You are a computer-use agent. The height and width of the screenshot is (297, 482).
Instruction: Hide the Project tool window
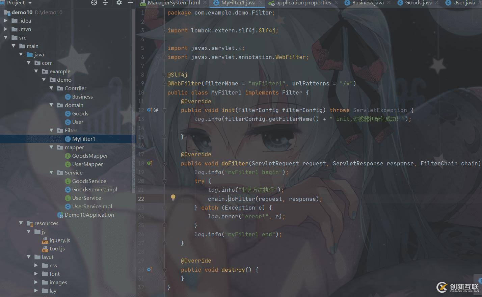coord(130,3)
